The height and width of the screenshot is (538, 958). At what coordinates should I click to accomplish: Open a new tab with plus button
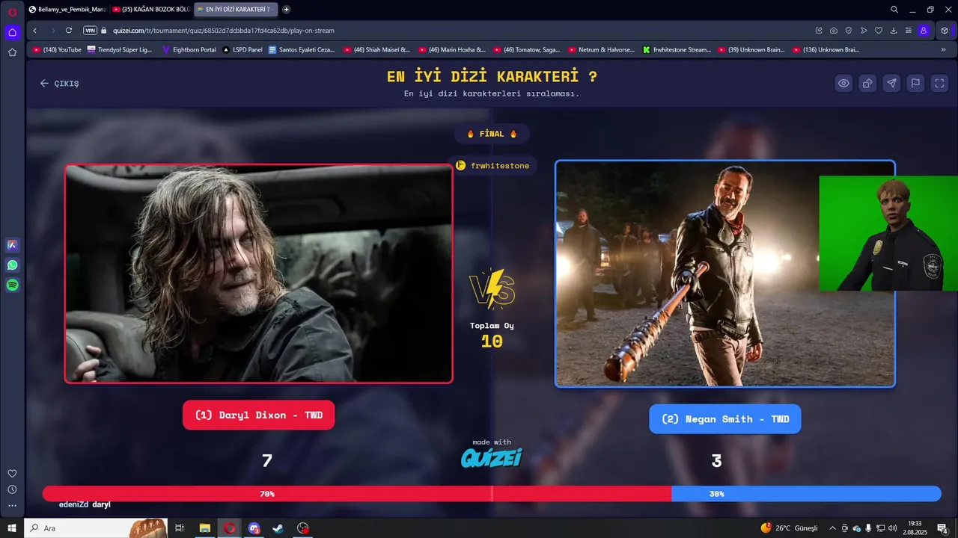(x=287, y=10)
